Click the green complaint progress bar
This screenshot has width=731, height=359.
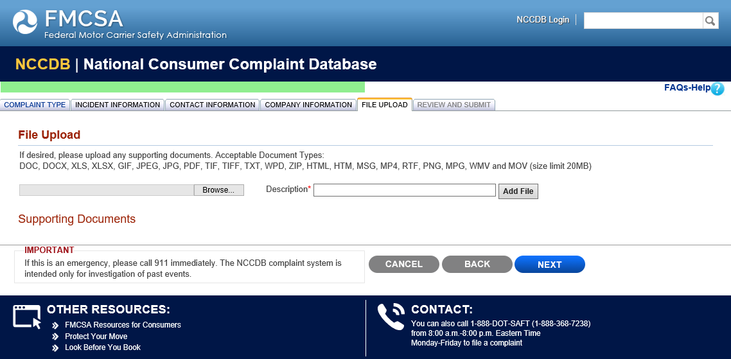[x=182, y=87]
